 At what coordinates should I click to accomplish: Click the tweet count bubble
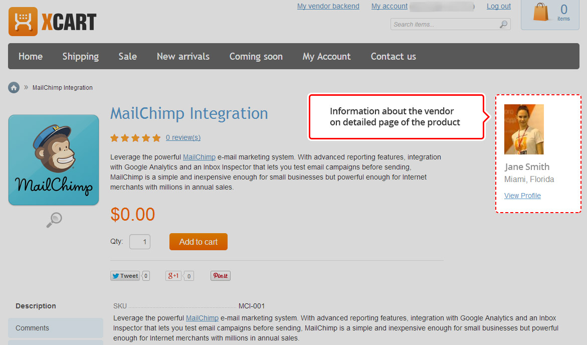146,276
